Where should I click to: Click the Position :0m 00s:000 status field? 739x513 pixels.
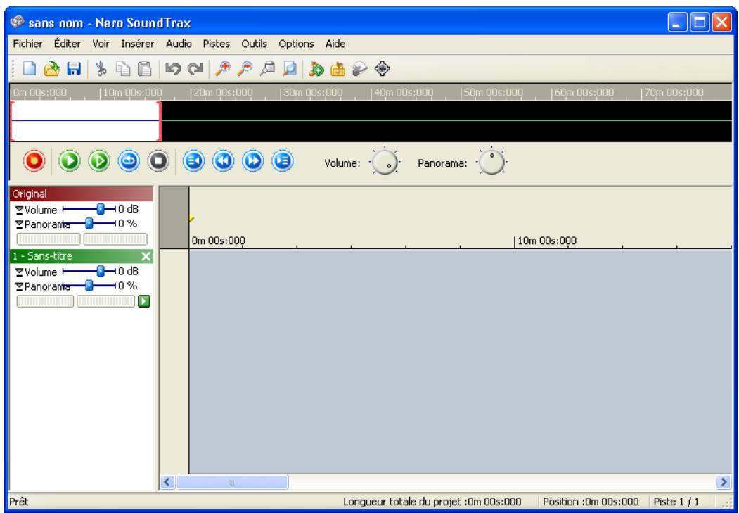pyautogui.click(x=591, y=501)
